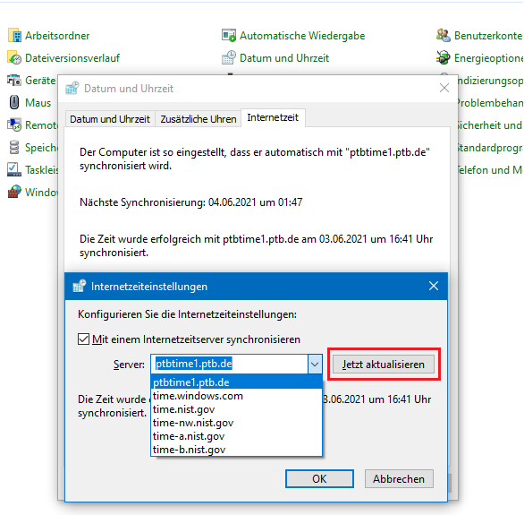524x515 pixels.
Task: Open Datum und Uhrzeit control panel link
Action: click(x=284, y=58)
